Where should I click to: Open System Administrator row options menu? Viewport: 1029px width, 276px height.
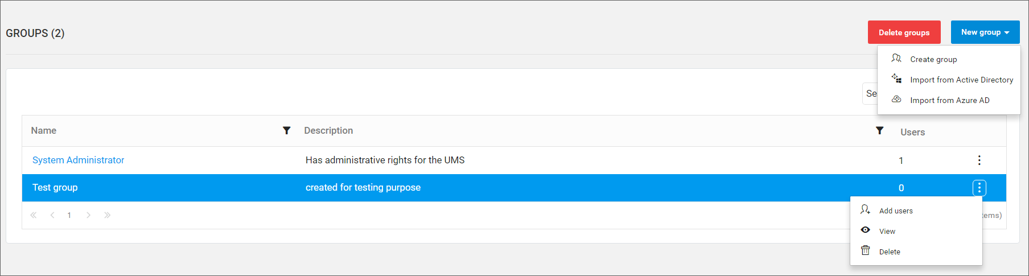tap(979, 160)
